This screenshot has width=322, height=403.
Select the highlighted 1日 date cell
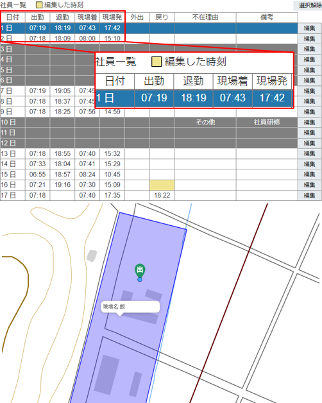[x=13, y=28]
